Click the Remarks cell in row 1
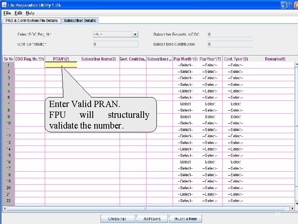Viewport: 298px width, 224px height. point(272,65)
